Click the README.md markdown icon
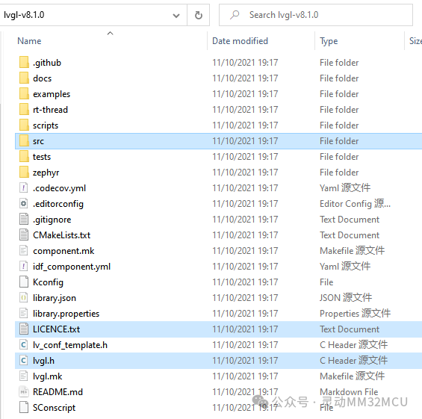 pyautogui.click(x=24, y=392)
